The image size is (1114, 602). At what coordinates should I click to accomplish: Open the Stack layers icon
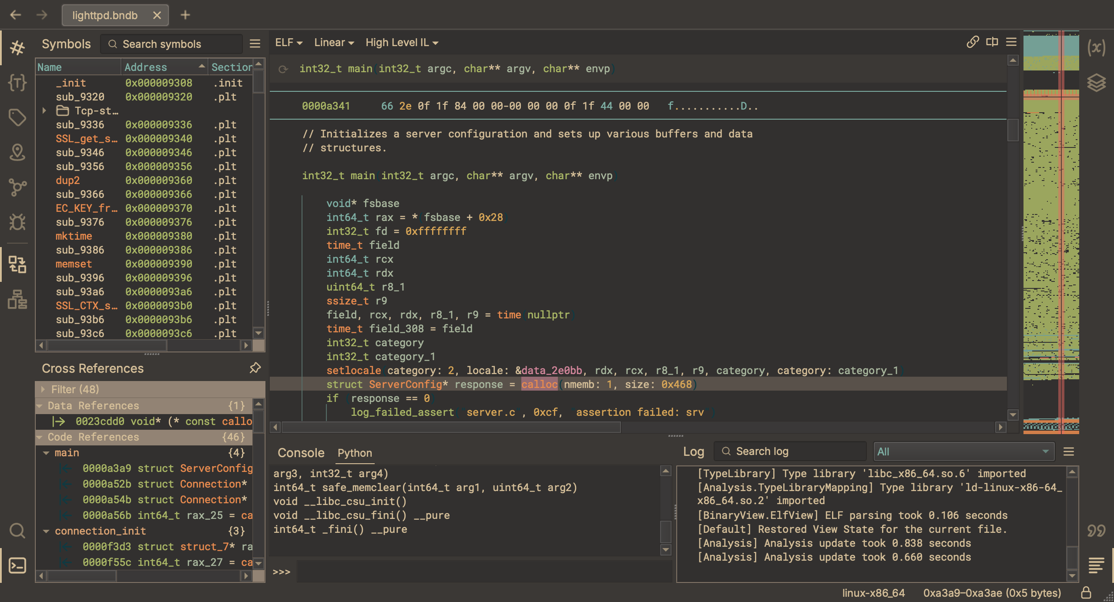[x=1096, y=82]
